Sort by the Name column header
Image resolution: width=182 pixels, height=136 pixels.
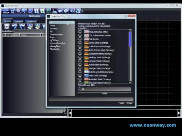coord(30,35)
